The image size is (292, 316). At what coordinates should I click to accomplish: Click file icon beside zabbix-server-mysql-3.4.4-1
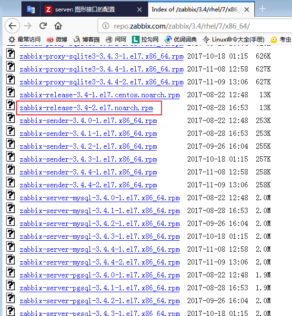pos(10,247)
